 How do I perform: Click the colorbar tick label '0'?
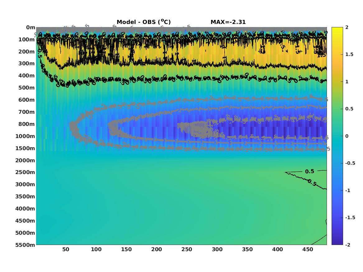(347, 136)
